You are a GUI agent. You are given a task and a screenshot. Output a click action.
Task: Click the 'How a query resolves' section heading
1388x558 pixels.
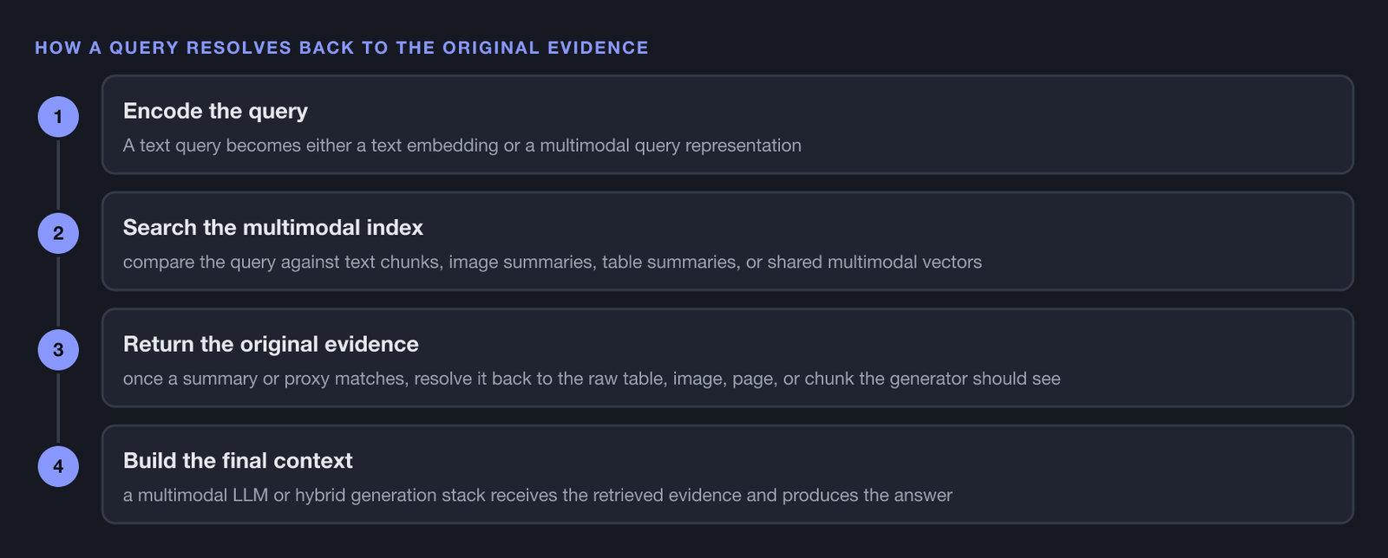pyautogui.click(x=342, y=48)
